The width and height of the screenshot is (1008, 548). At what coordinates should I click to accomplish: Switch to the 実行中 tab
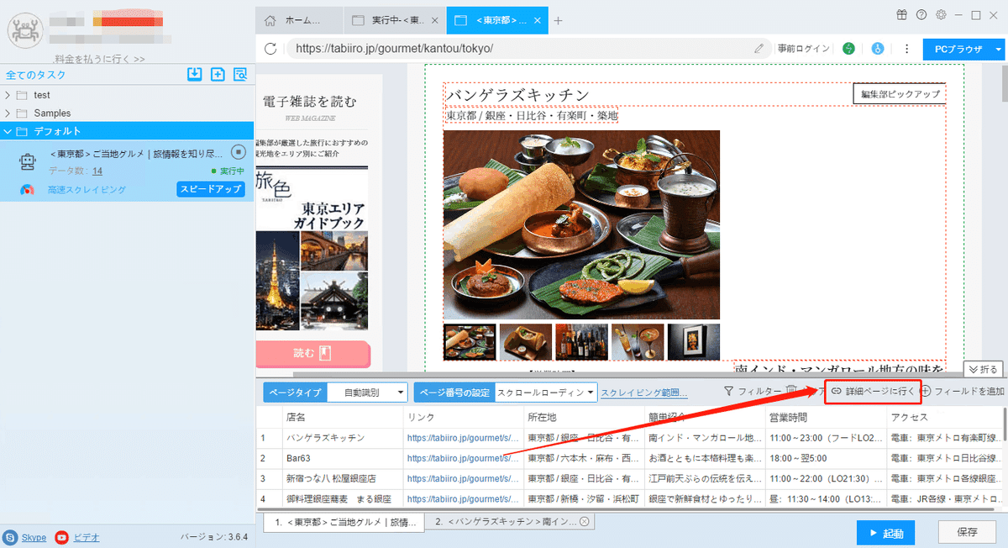pos(395,20)
